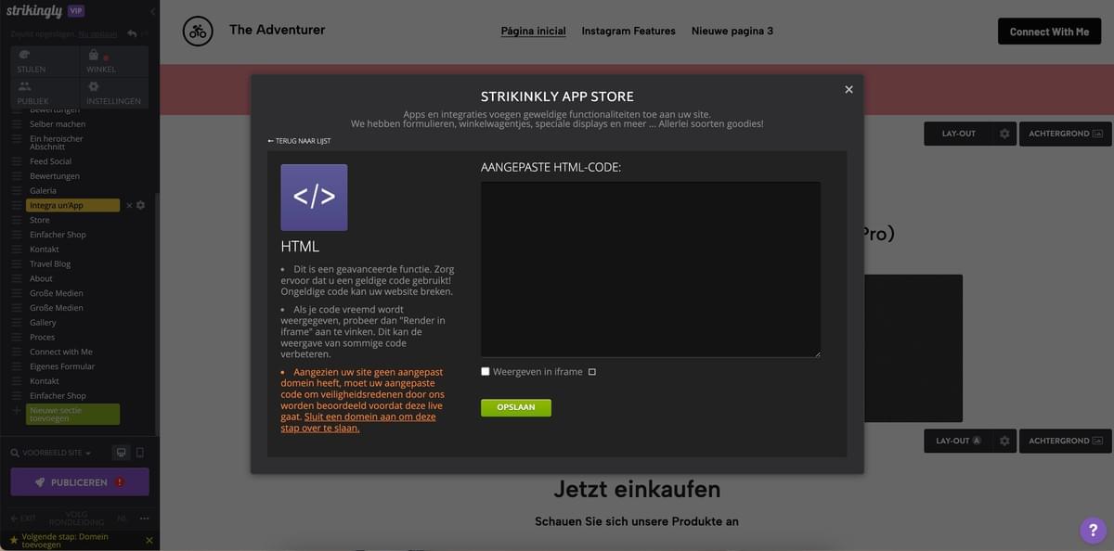Image resolution: width=1114 pixels, height=551 pixels.
Task: Open settings gear next to Integra un'App
Action: coord(139,205)
